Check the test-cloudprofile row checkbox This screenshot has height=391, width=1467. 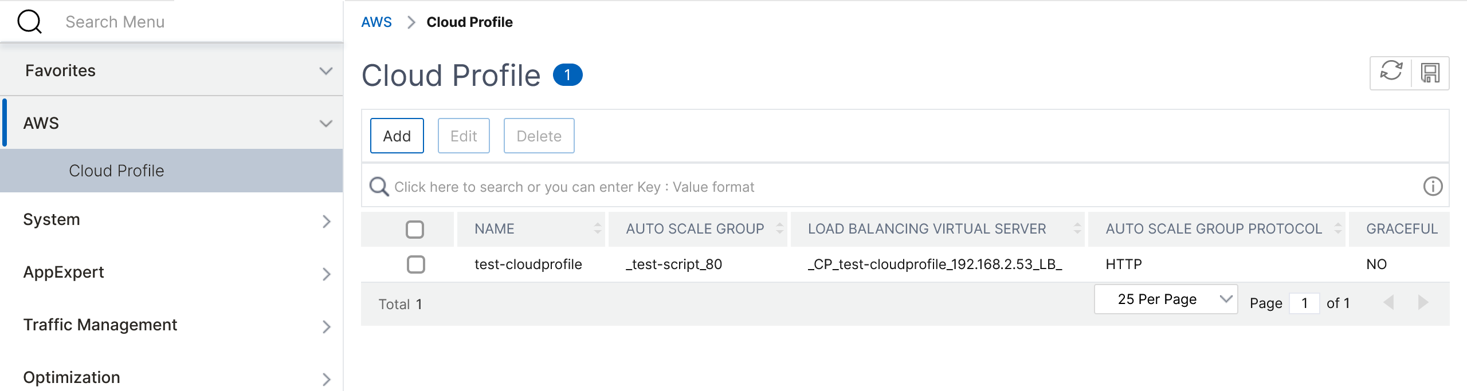tap(416, 264)
